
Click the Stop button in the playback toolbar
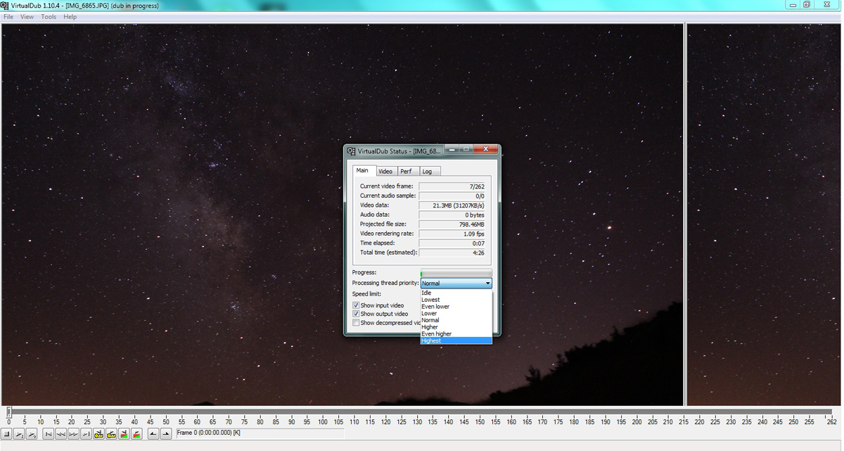click(x=6, y=434)
